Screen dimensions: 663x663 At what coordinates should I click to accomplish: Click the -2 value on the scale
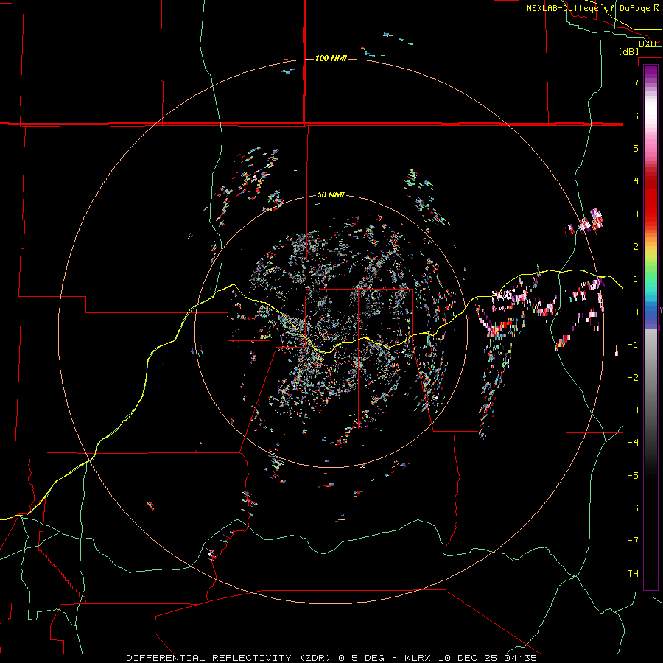633,377
